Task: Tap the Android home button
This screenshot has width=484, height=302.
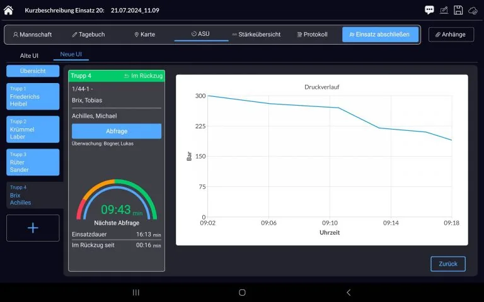Action: click(x=242, y=293)
